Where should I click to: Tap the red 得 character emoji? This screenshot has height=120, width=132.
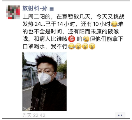[72, 39]
